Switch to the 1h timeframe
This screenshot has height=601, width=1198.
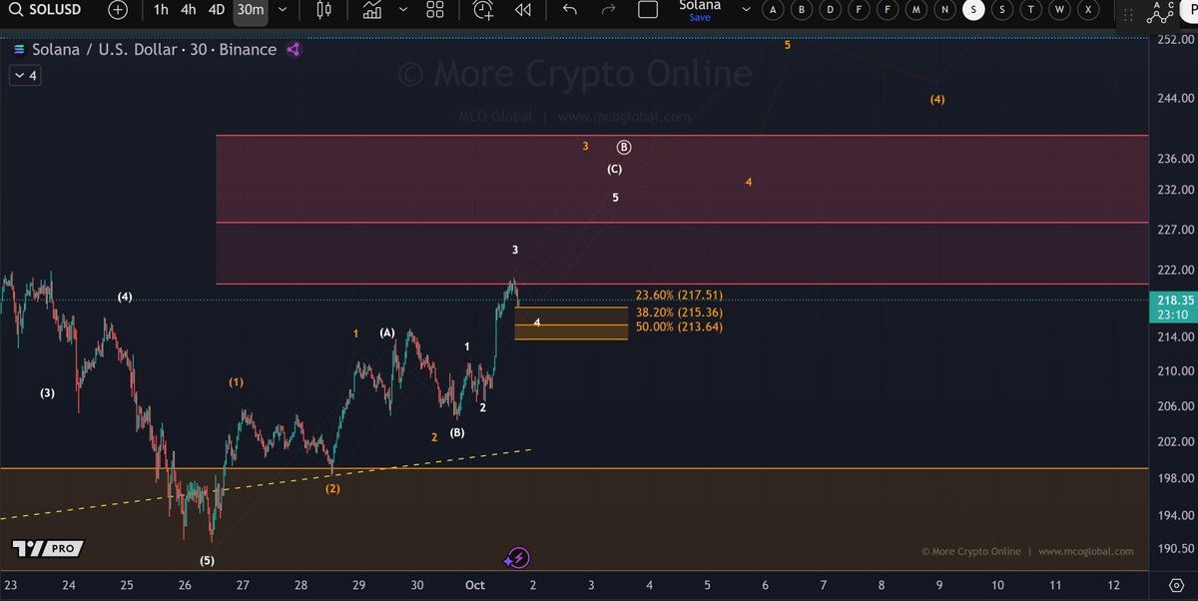(x=161, y=10)
